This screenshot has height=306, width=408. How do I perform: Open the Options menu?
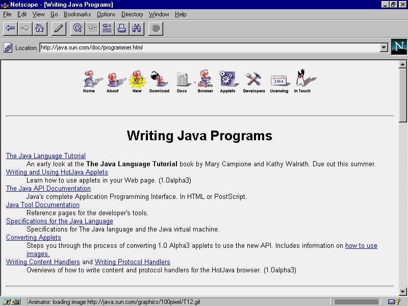point(106,14)
